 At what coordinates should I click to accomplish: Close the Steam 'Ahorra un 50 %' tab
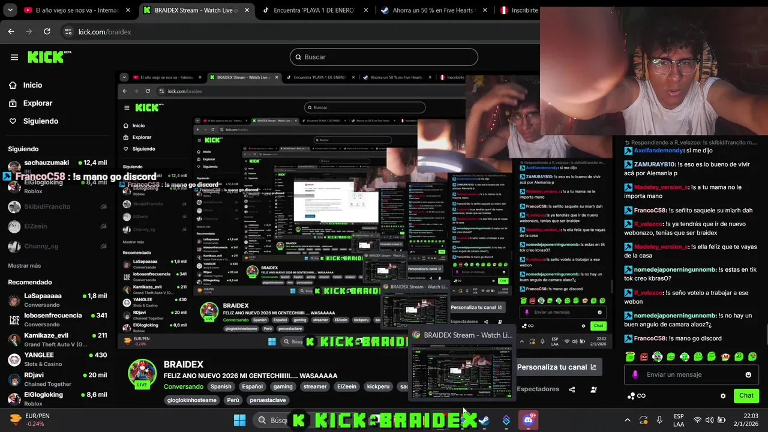[x=485, y=10]
